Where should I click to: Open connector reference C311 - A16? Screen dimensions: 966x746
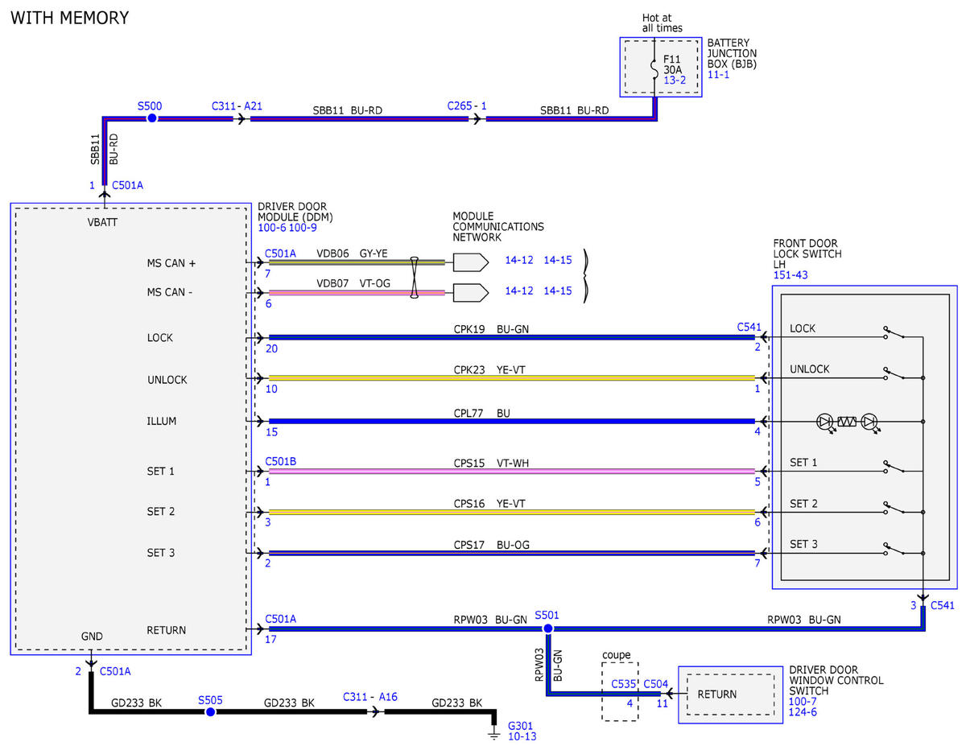[370, 696]
